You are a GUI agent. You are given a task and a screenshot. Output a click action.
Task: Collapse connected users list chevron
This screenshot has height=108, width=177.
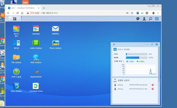pyautogui.click(x=156, y=85)
